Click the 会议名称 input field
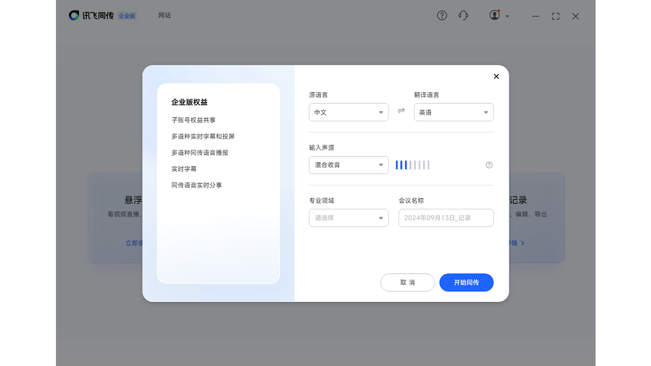The width and height of the screenshot is (651, 366). tap(446, 218)
